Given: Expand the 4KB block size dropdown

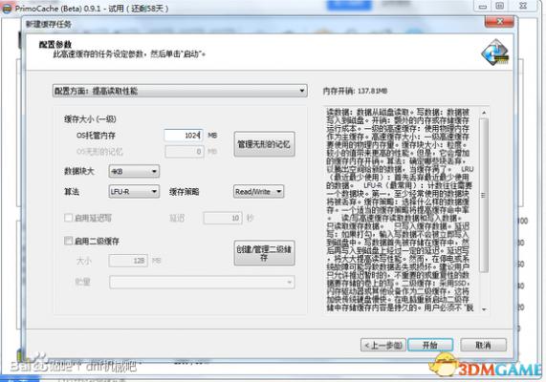Looking at the screenshot, I should click(134, 171).
